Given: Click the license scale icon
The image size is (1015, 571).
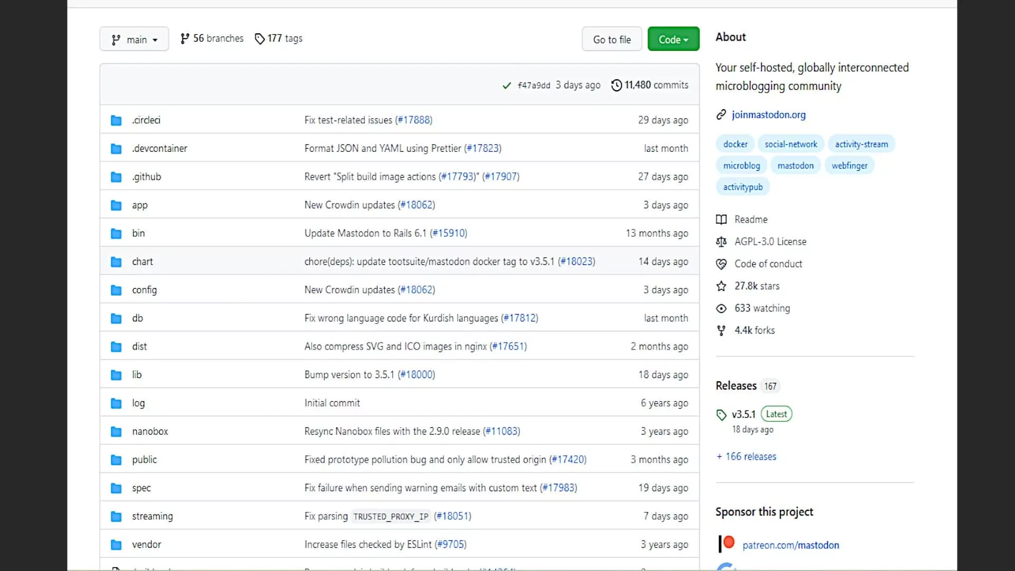Looking at the screenshot, I should (721, 241).
